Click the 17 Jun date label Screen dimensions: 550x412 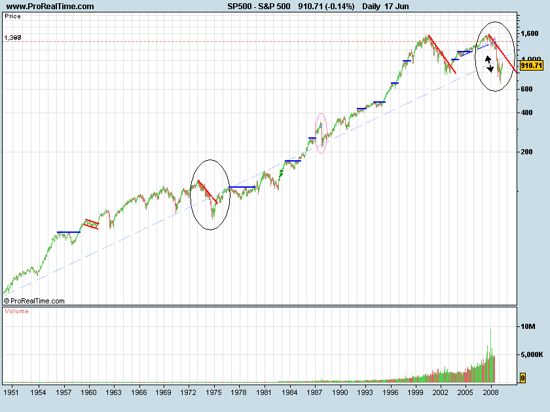(396, 7)
